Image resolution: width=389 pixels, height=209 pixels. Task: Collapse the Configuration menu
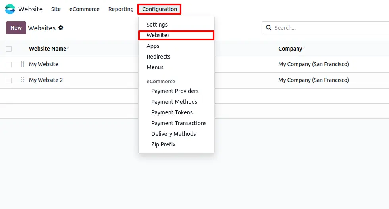click(x=160, y=9)
